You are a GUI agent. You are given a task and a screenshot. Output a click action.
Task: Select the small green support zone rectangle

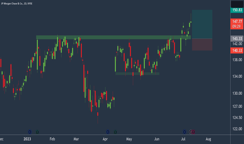(137, 74)
